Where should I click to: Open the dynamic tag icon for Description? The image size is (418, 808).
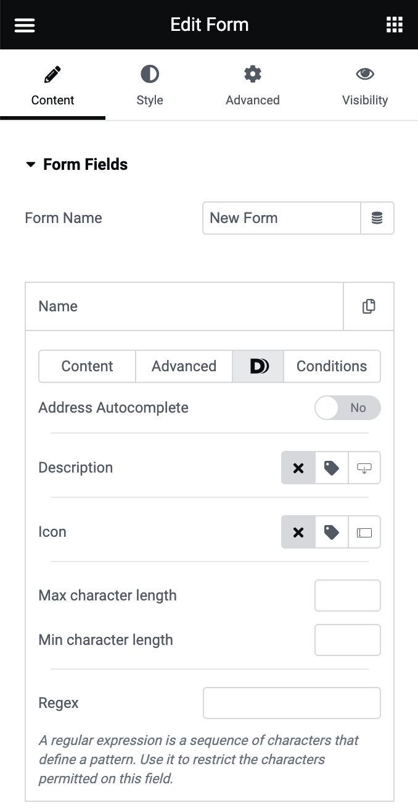[x=331, y=468]
